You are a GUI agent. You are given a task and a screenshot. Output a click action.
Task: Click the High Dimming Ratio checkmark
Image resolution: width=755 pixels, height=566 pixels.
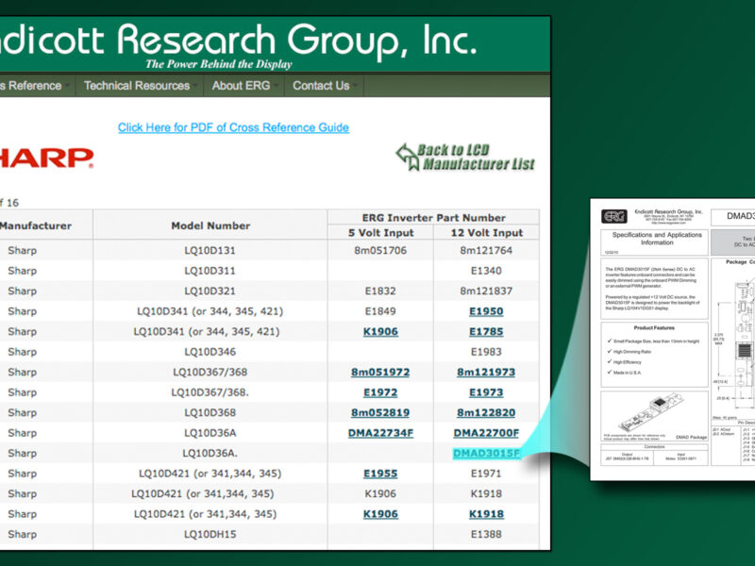(x=610, y=351)
